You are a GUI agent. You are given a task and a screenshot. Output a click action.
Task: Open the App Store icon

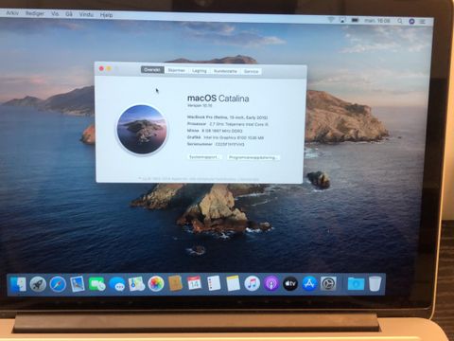point(309,283)
